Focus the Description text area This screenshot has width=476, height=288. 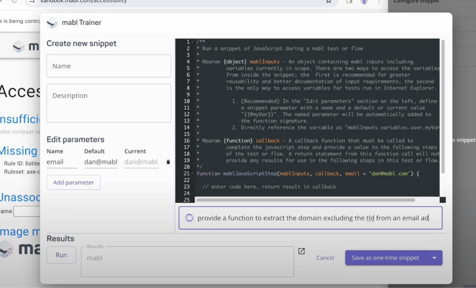point(109,103)
